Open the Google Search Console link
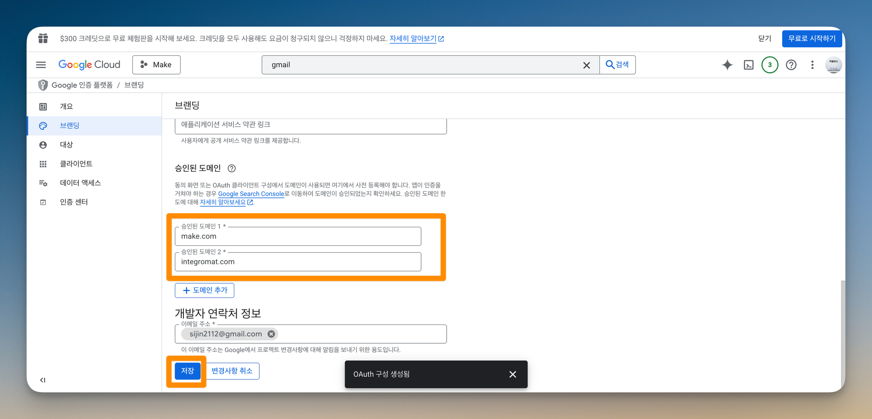 click(251, 194)
